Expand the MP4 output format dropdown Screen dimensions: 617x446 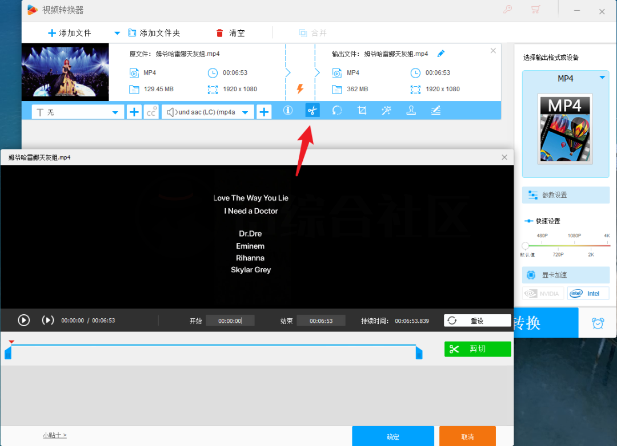point(602,78)
